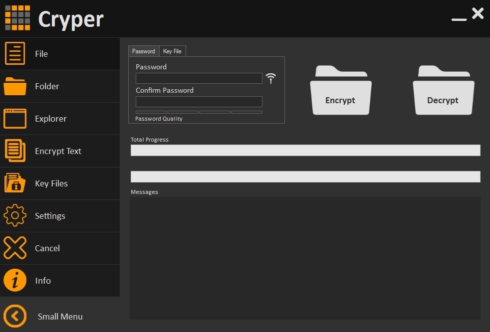This screenshot has width=490, height=332.
Task: Click the Confirm Password label
Action: [165, 90]
